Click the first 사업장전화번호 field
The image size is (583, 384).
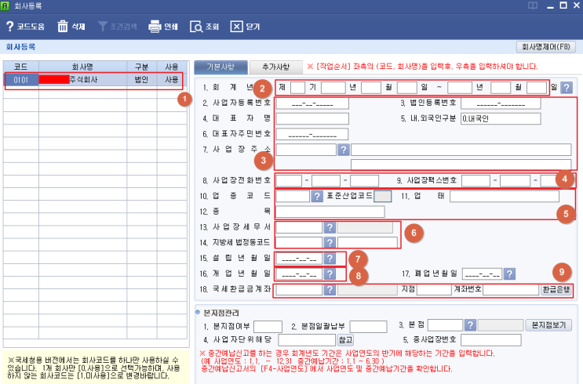[x=289, y=180]
